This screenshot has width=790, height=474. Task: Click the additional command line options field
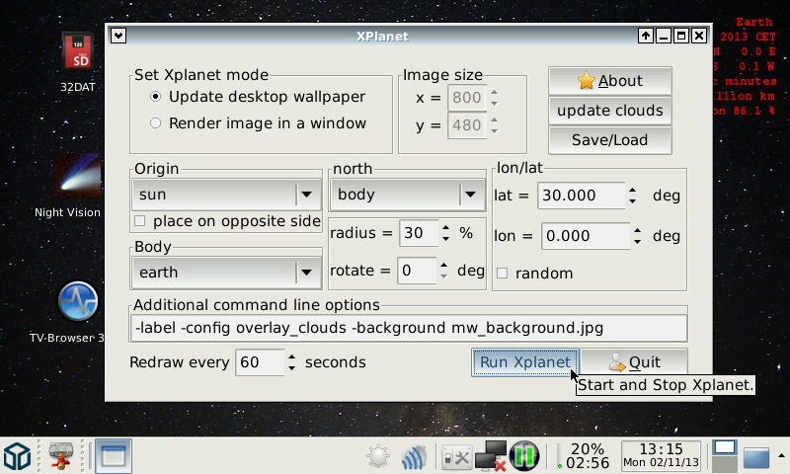coord(408,328)
